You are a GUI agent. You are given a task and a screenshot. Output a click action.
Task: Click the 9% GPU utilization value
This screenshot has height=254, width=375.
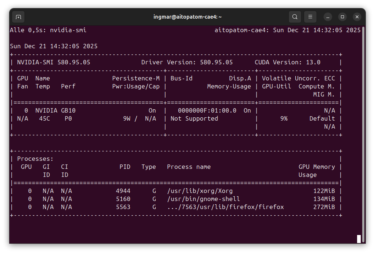pyautogui.click(x=284, y=118)
